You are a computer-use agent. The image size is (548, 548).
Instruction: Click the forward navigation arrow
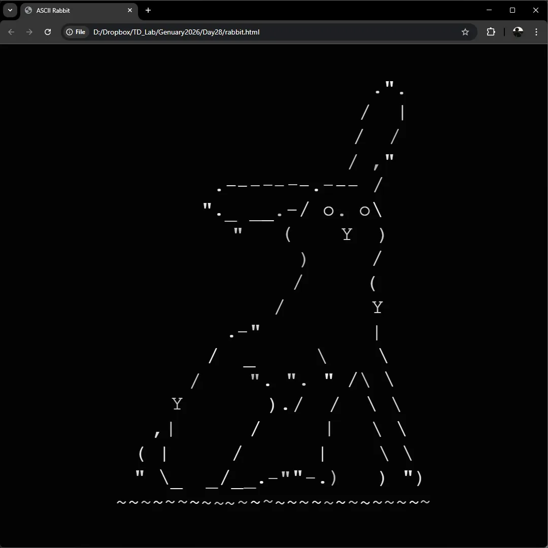pyautogui.click(x=29, y=32)
